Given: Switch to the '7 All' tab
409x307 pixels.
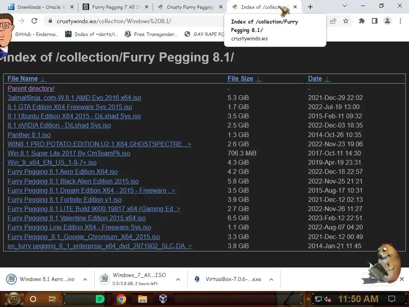Looking at the screenshot, I should point(116,7).
